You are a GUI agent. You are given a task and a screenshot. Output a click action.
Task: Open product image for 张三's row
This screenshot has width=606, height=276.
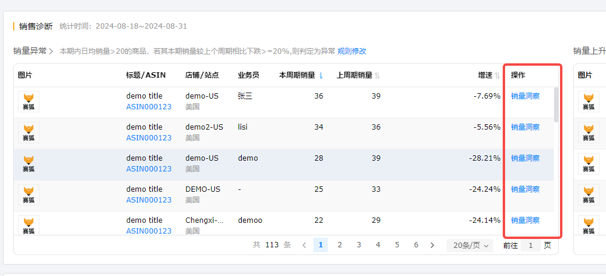(29, 102)
